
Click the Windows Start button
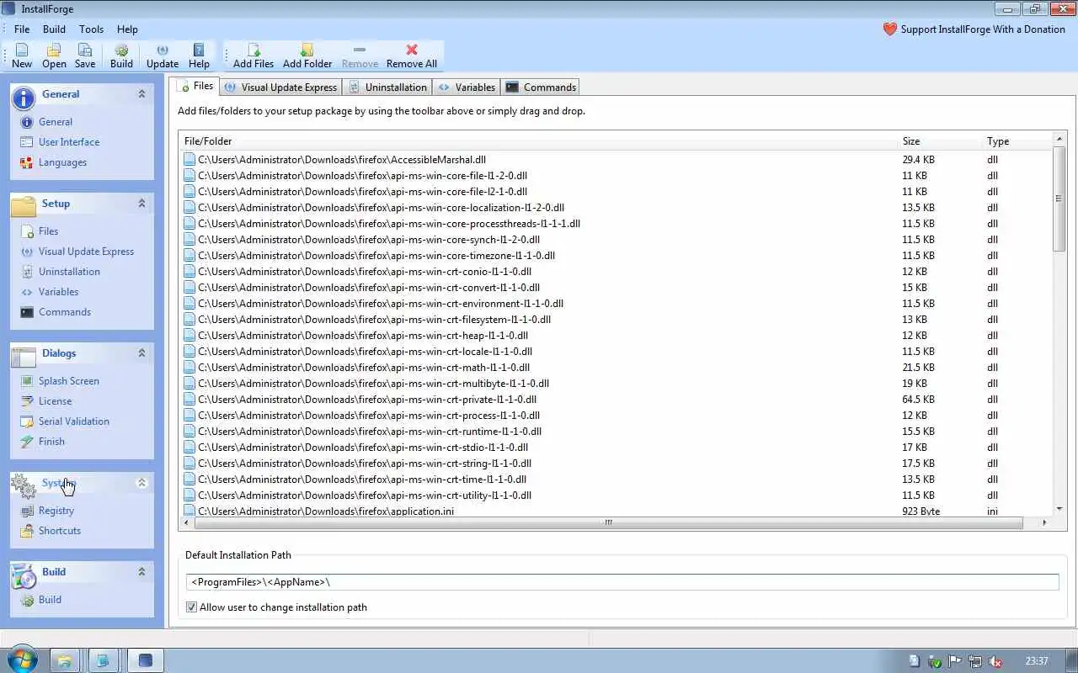[22, 660]
